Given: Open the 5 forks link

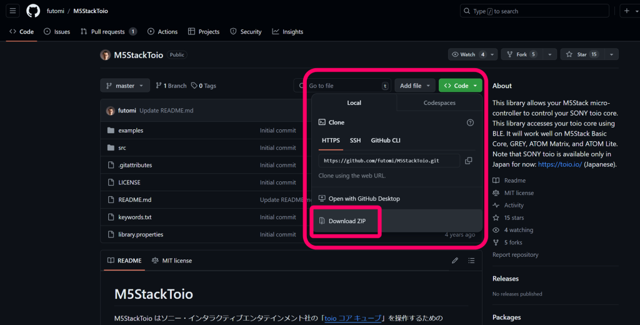Looking at the screenshot, I should point(507,242).
